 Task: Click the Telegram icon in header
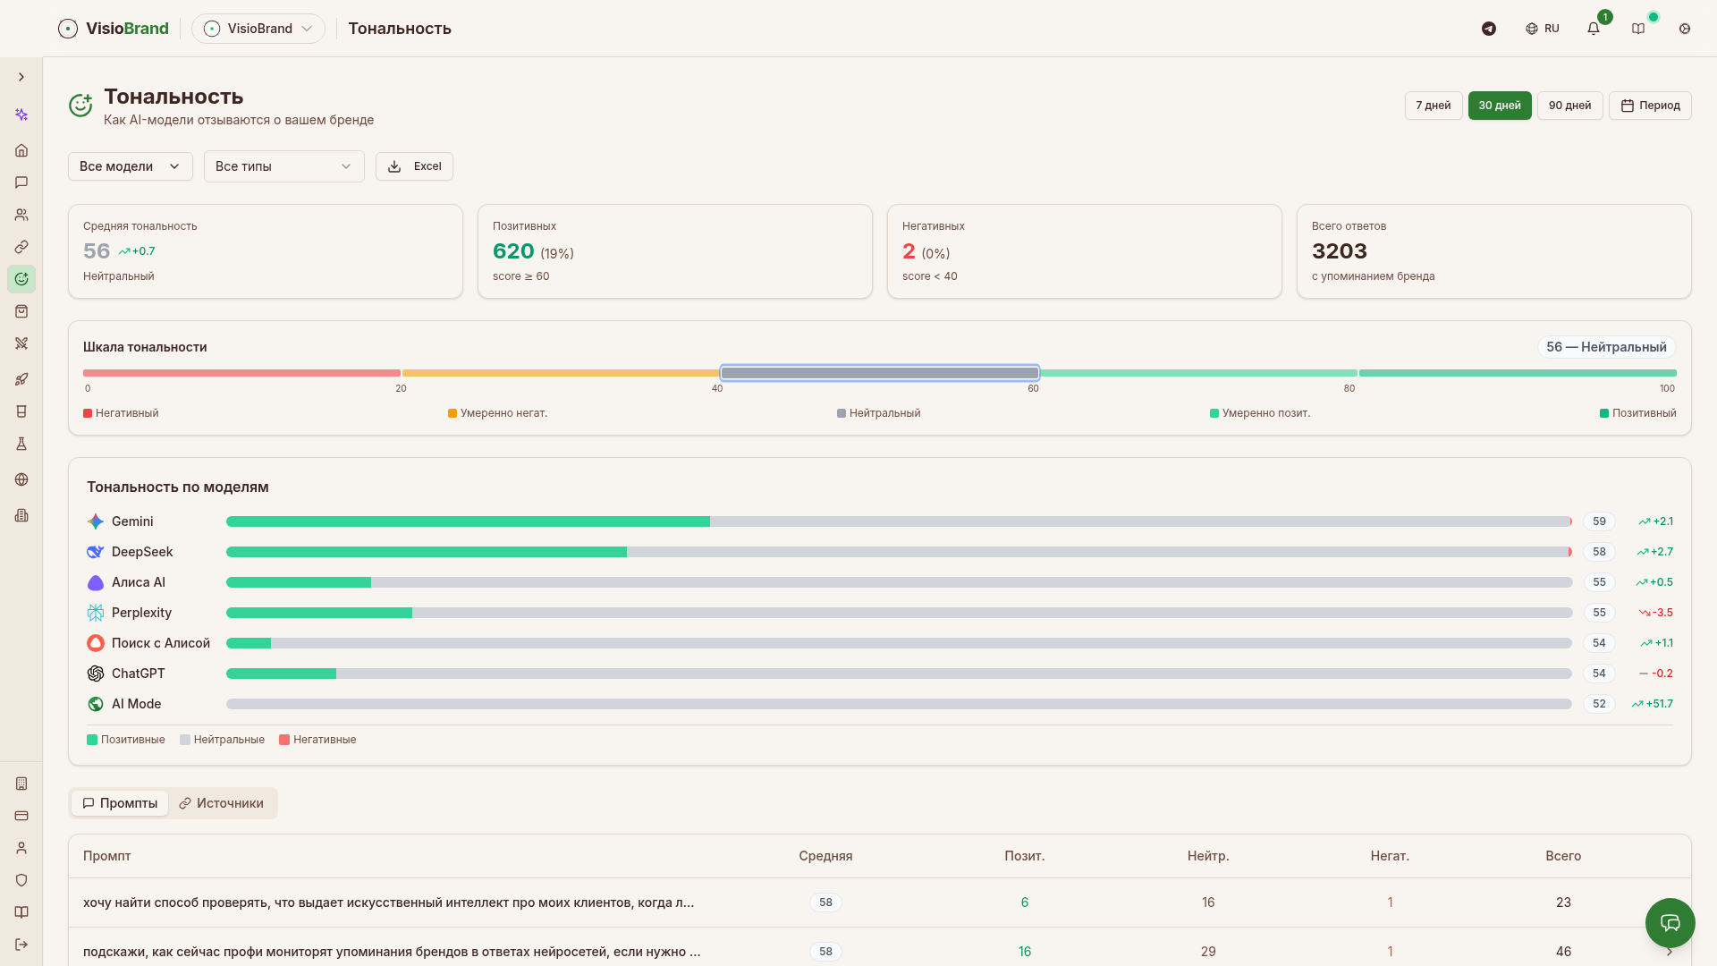click(x=1489, y=29)
